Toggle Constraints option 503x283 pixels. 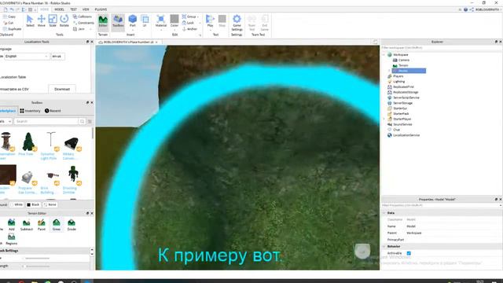point(83,23)
